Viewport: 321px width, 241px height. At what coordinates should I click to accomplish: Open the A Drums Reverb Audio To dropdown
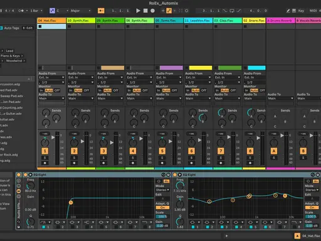coord(280,99)
